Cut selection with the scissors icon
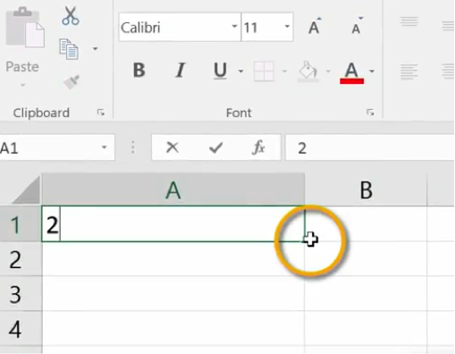This screenshot has height=354, width=455. coord(71,15)
